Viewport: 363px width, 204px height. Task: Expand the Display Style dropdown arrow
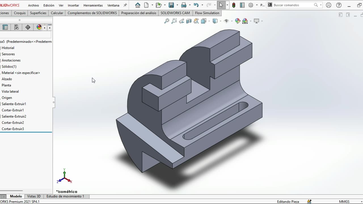coord(220,21)
